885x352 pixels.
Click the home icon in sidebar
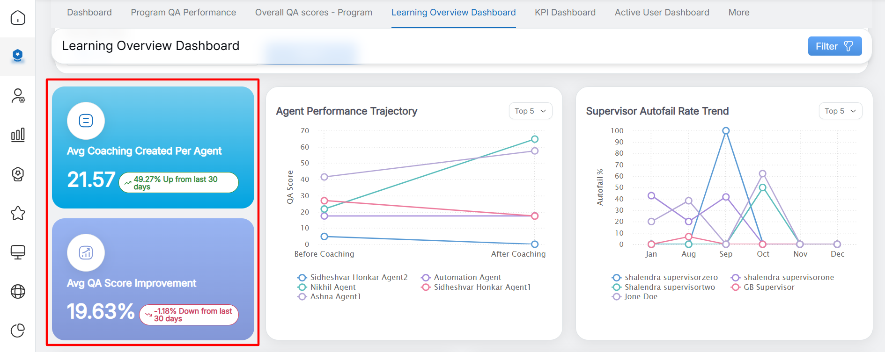tap(18, 18)
